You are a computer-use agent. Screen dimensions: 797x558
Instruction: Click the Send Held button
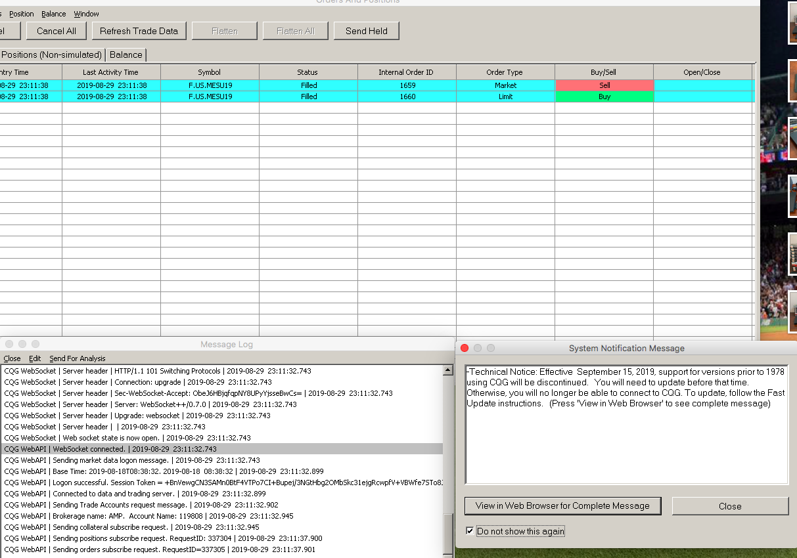[x=367, y=31]
